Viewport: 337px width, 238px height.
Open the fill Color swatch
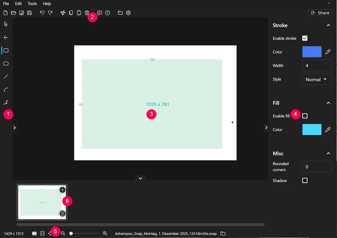coord(312,130)
